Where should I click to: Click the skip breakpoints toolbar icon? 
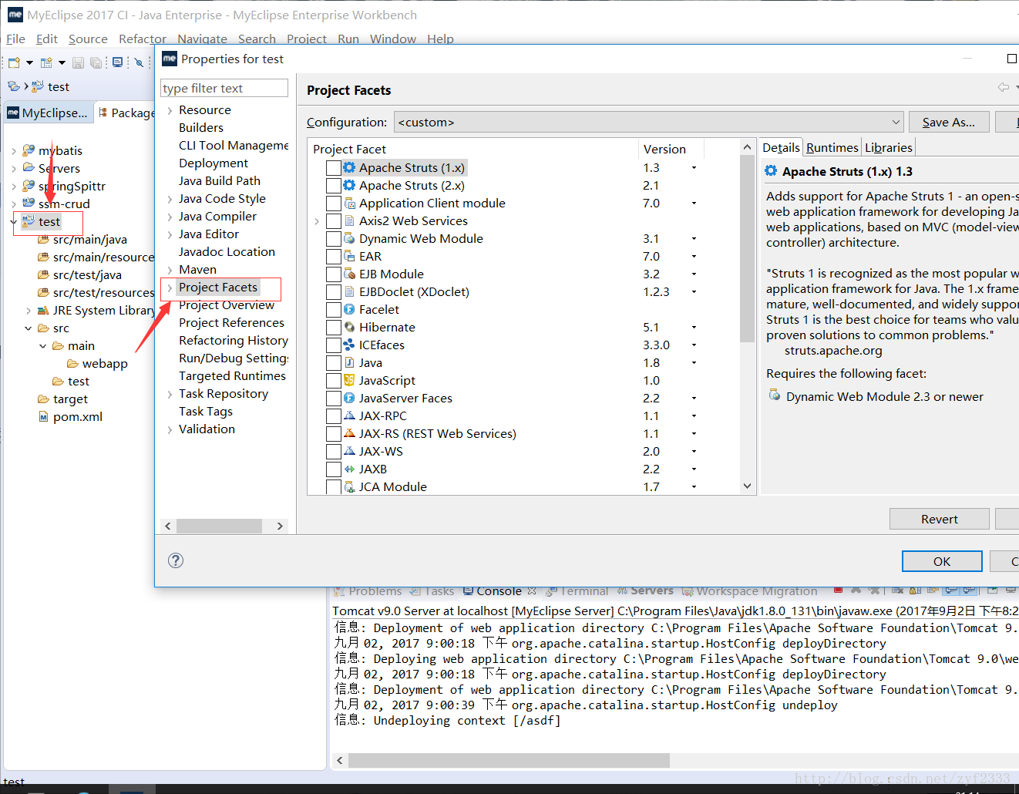point(140,62)
